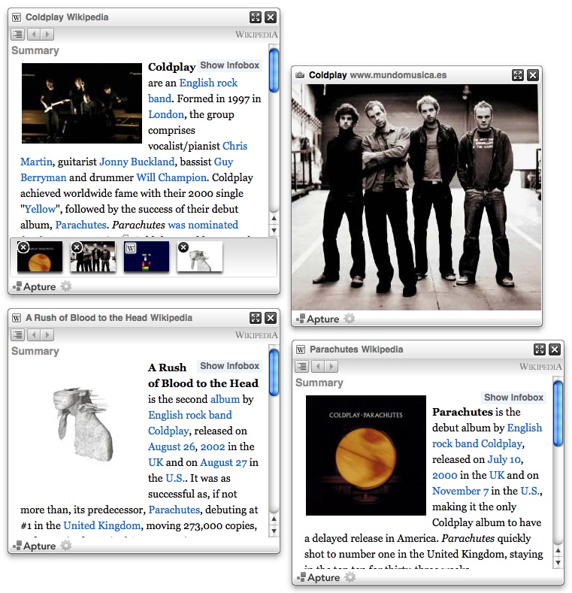Close the Parachutes Wikipedia window
This screenshot has width=572, height=593.
[555, 349]
